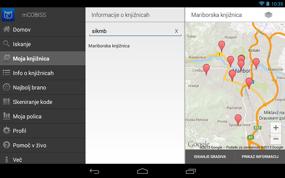
Task: Click the list icon beside Info o knjižnicah
Action: click(6, 73)
